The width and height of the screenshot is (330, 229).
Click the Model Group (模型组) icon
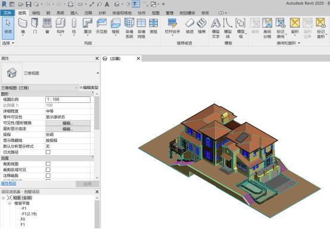pyautogui.click(x=241, y=23)
